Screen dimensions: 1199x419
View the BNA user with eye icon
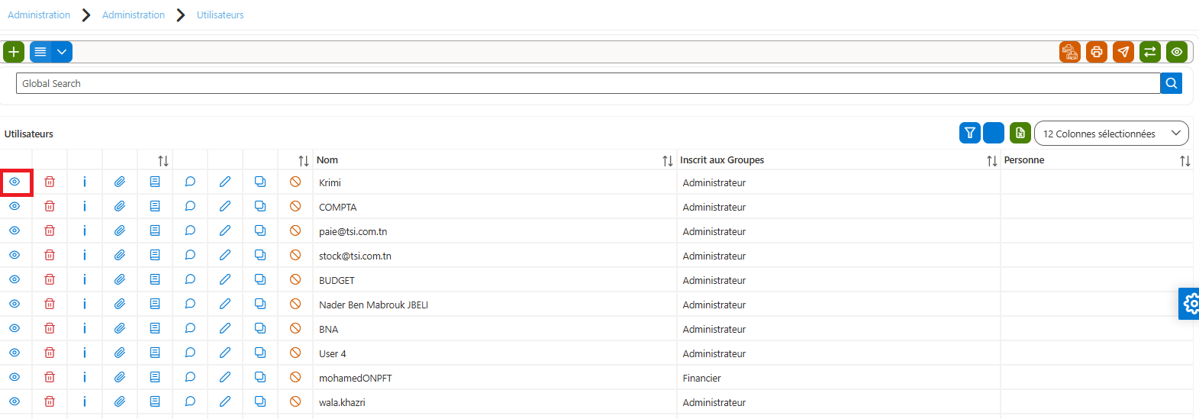pos(15,328)
